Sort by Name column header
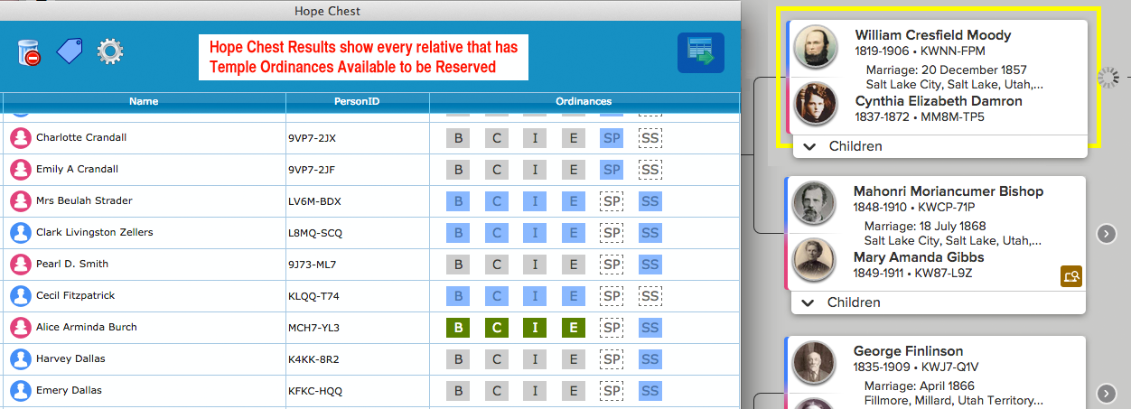Screen dimensions: 1131x409 [144, 101]
